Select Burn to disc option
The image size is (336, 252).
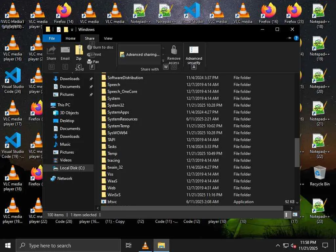click(101, 47)
